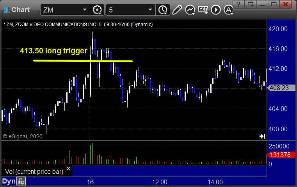Maximize the chart window

[274, 4]
